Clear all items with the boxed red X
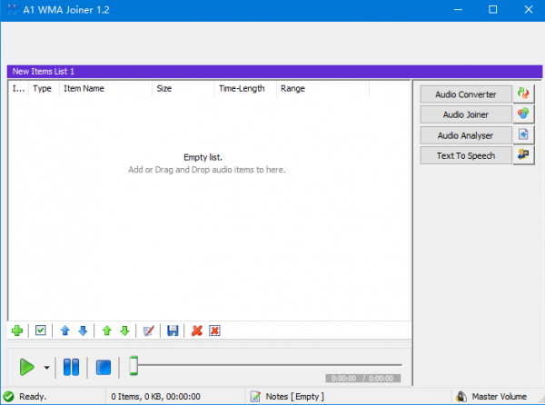The height and width of the screenshot is (405, 545). click(214, 331)
